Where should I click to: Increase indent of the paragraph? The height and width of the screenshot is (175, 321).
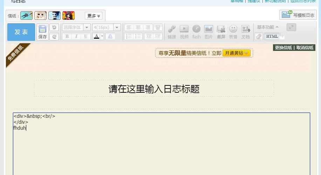(158, 37)
